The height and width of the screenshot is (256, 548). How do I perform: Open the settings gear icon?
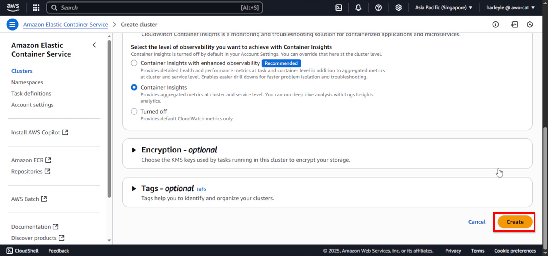[x=398, y=8]
